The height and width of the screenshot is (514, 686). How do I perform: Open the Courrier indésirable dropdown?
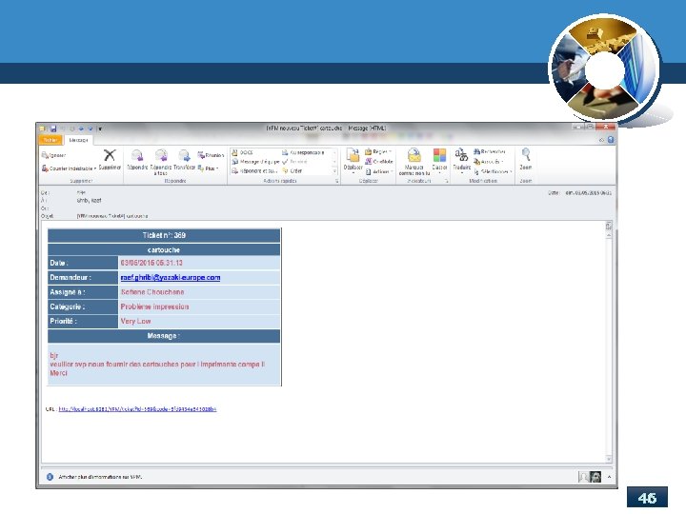click(x=70, y=168)
